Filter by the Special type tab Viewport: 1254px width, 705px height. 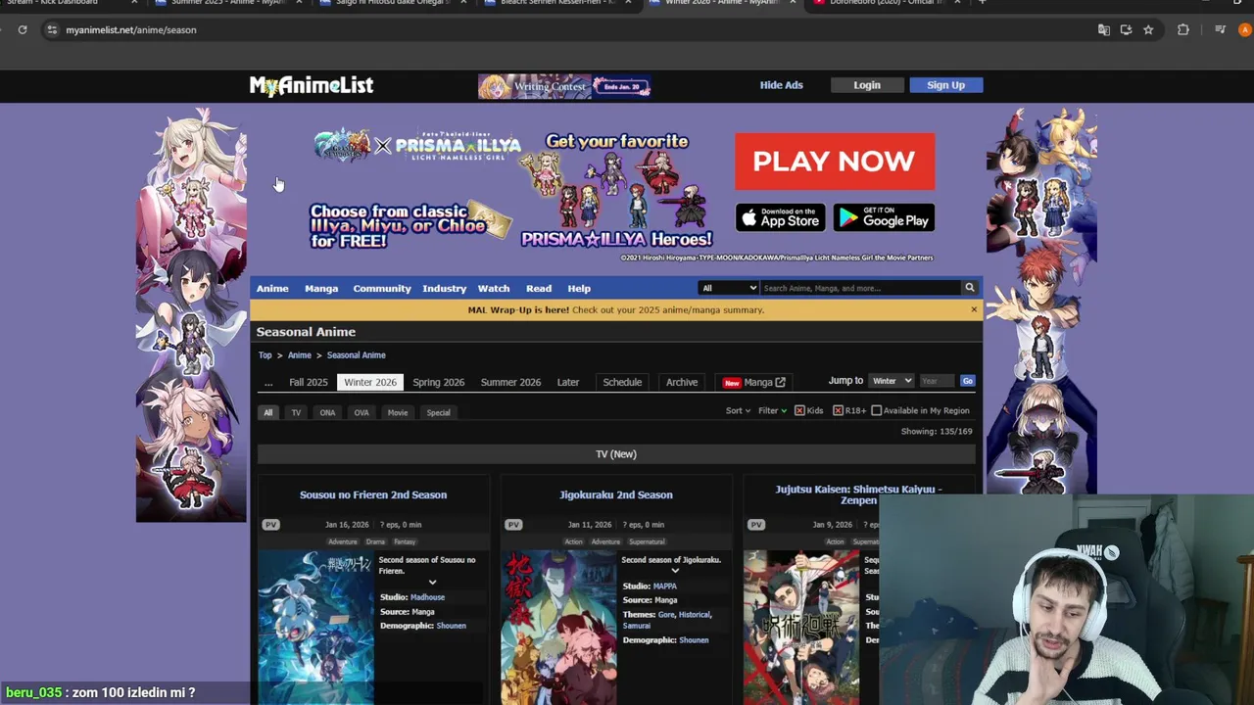[x=438, y=412]
